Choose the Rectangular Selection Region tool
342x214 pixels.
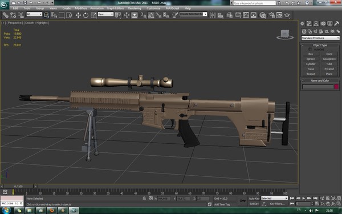point(62,15)
